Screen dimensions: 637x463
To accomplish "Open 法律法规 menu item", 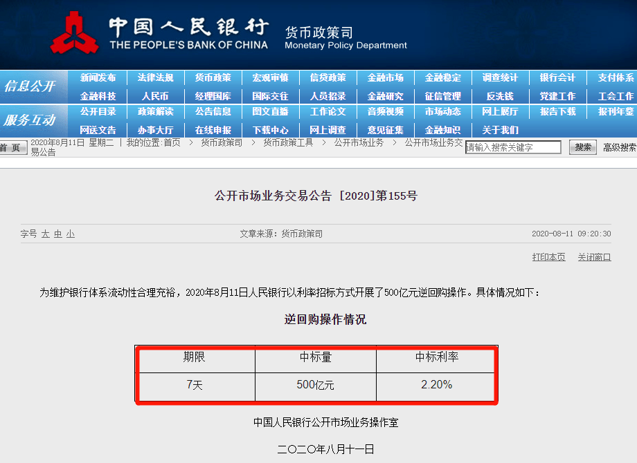I will (x=155, y=77).
